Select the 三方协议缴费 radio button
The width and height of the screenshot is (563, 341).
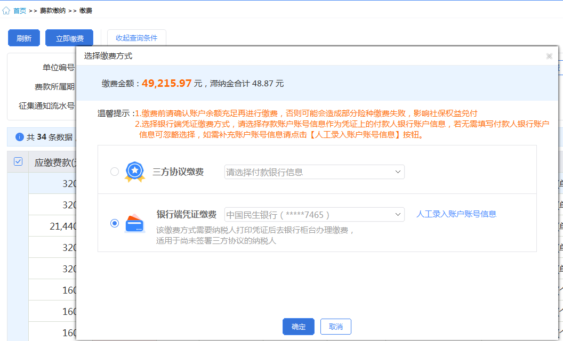pos(115,172)
